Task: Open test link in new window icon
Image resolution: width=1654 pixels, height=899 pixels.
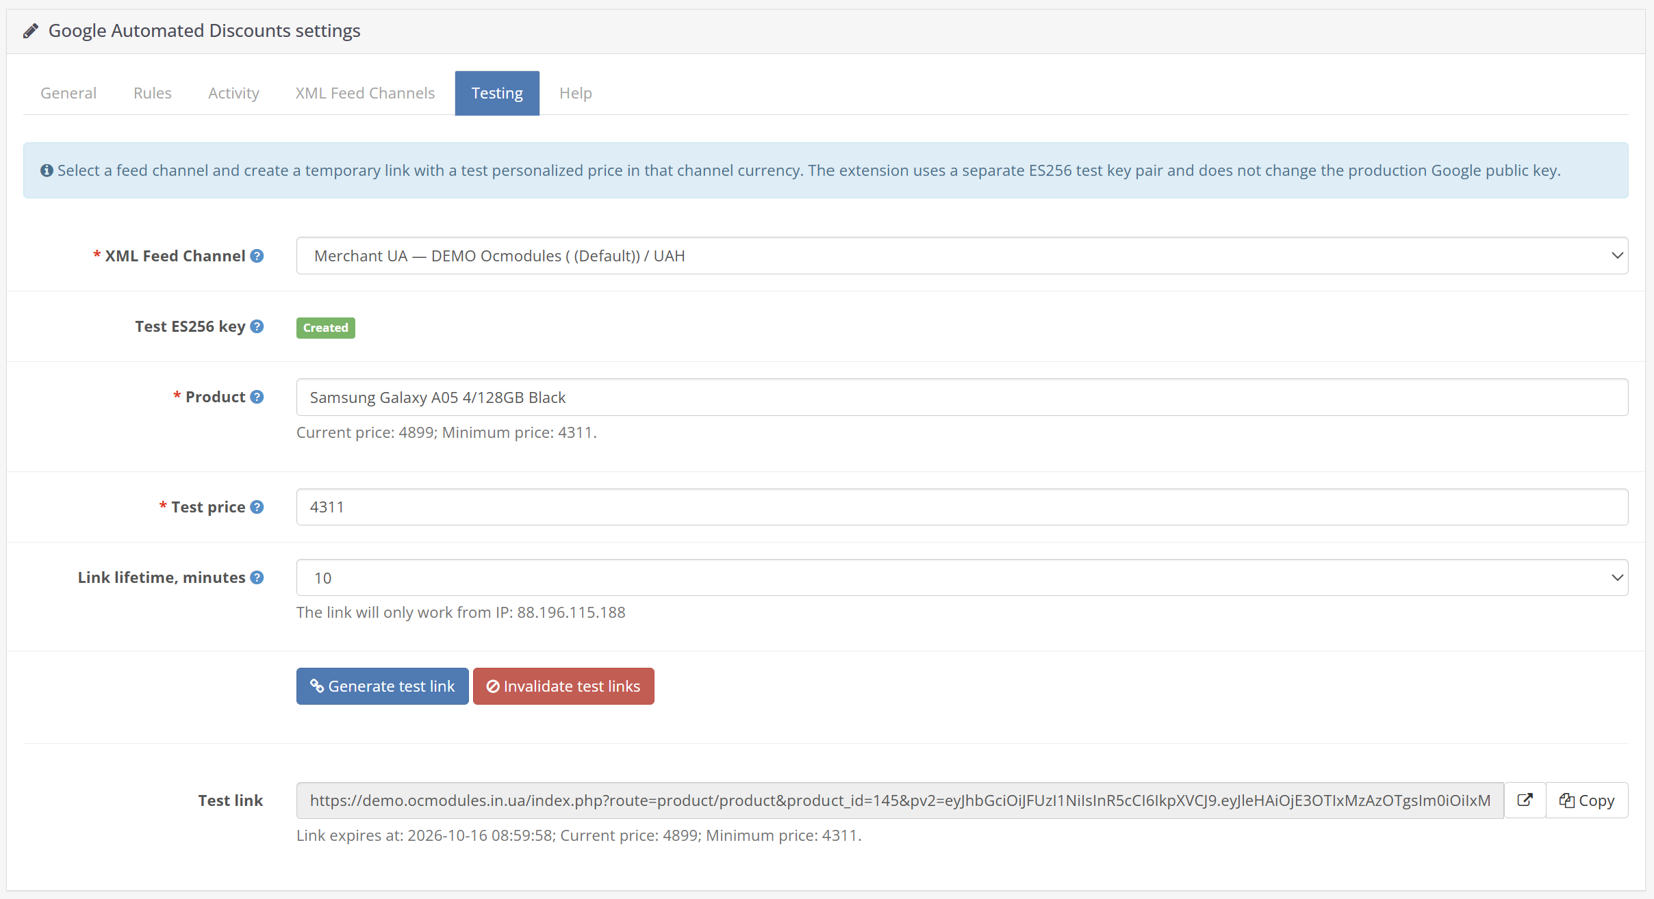Action: coord(1525,800)
